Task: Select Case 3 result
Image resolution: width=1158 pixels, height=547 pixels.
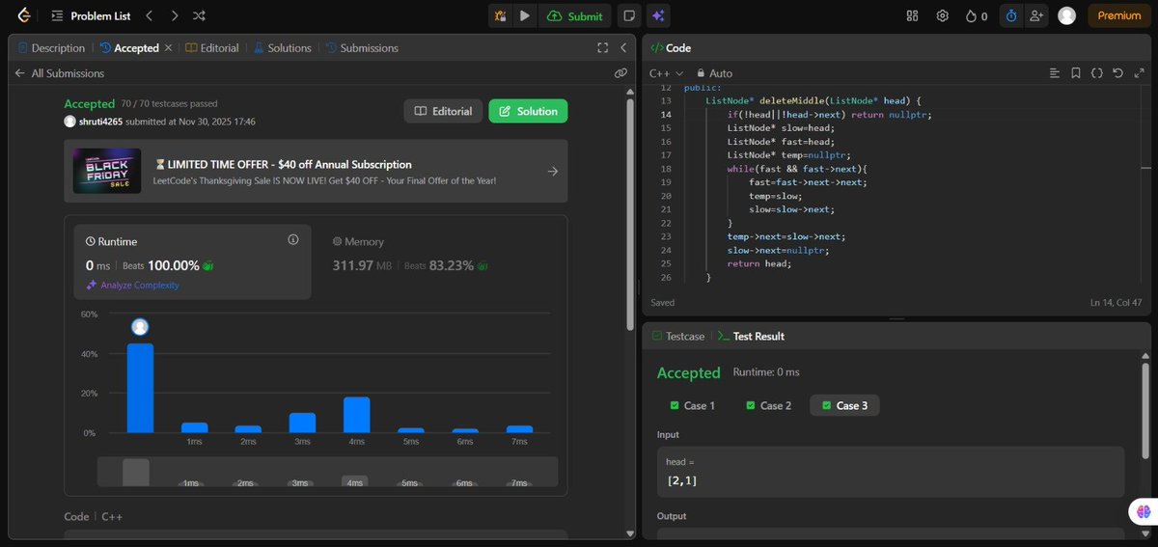Action: 845,405
